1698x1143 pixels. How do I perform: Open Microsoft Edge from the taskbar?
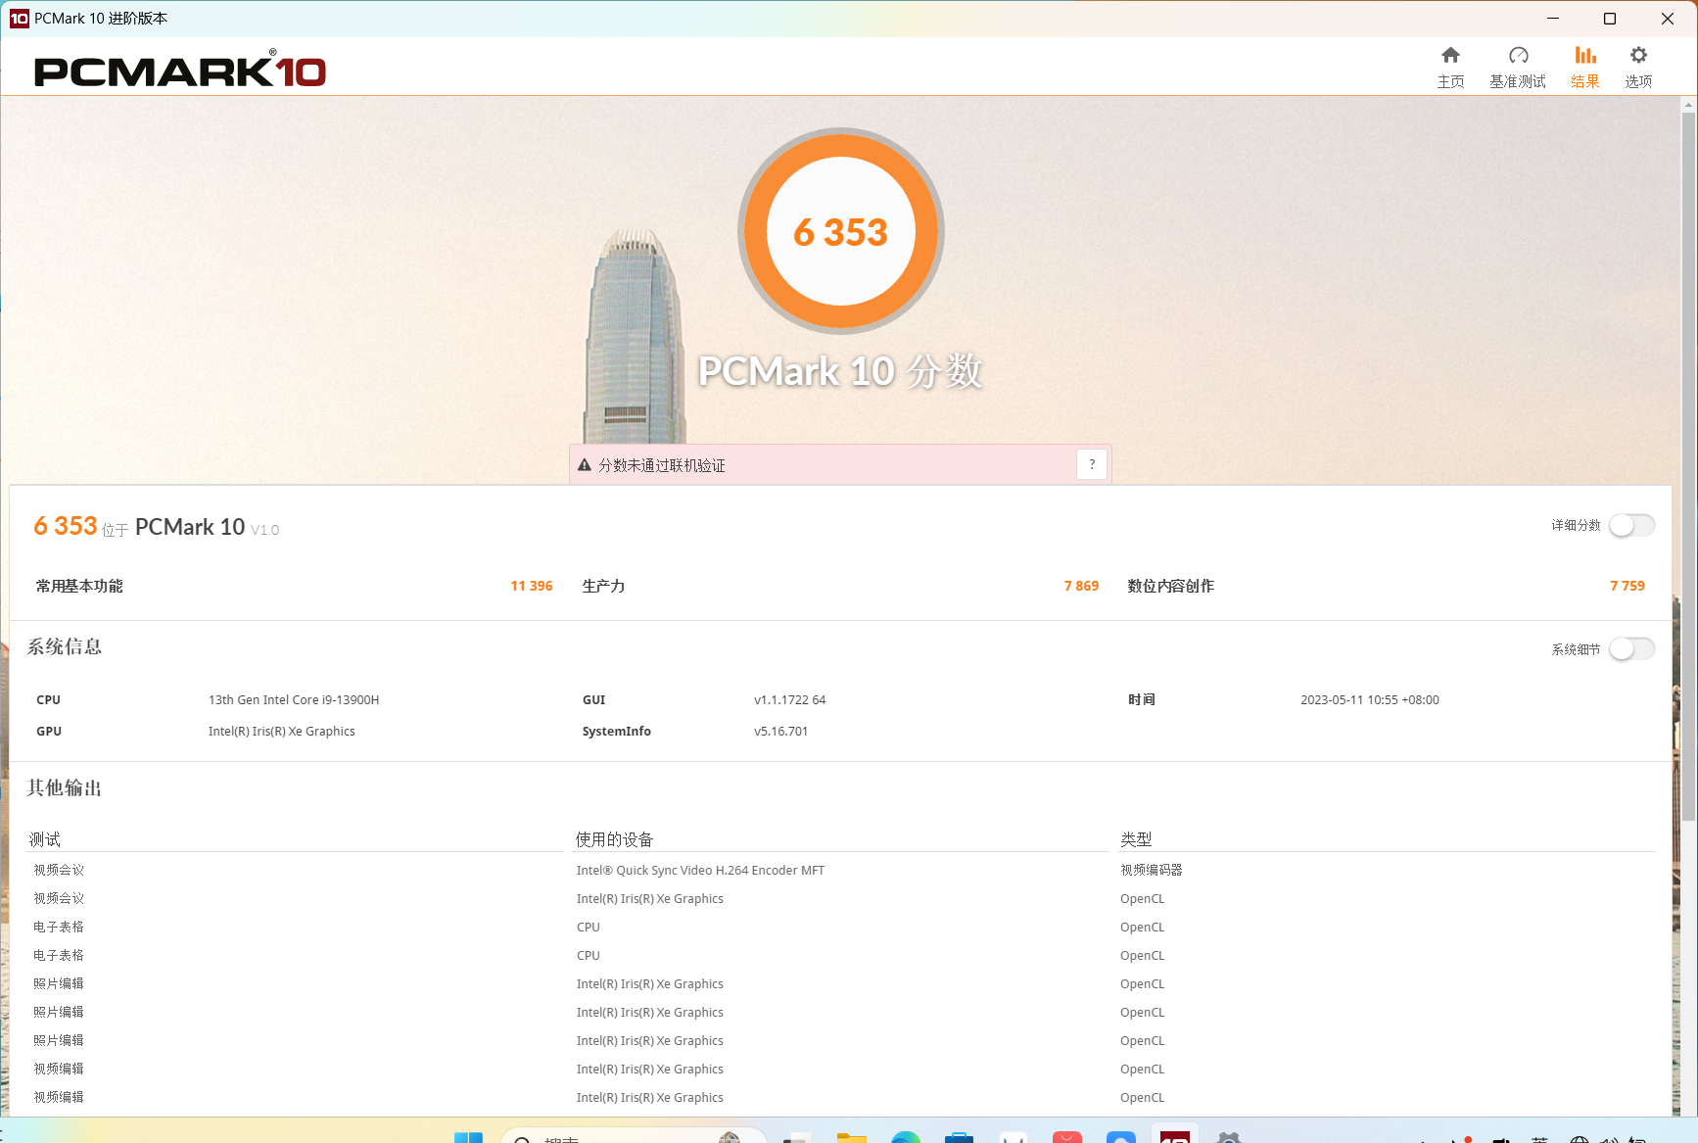point(906,1137)
